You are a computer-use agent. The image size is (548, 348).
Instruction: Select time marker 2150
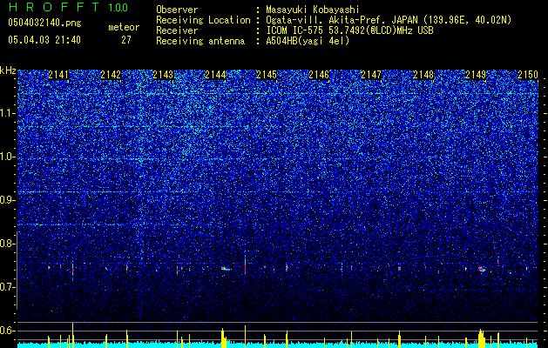[x=527, y=75]
